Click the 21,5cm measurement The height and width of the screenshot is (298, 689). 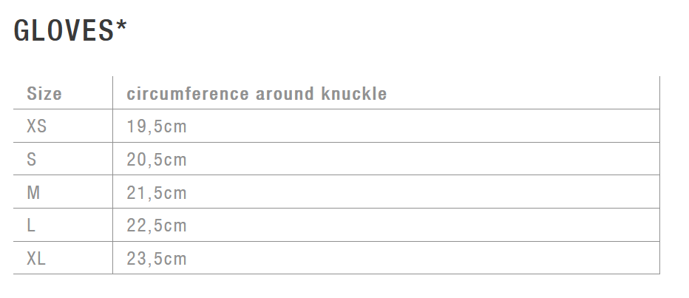pyautogui.click(x=157, y=193)
